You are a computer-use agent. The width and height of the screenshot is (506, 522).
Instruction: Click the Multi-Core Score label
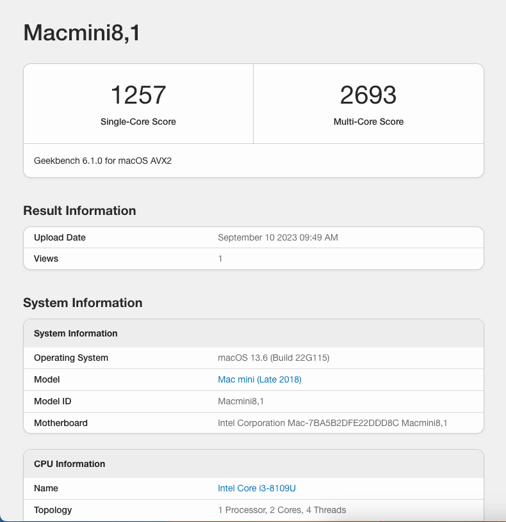click(368, 122)
